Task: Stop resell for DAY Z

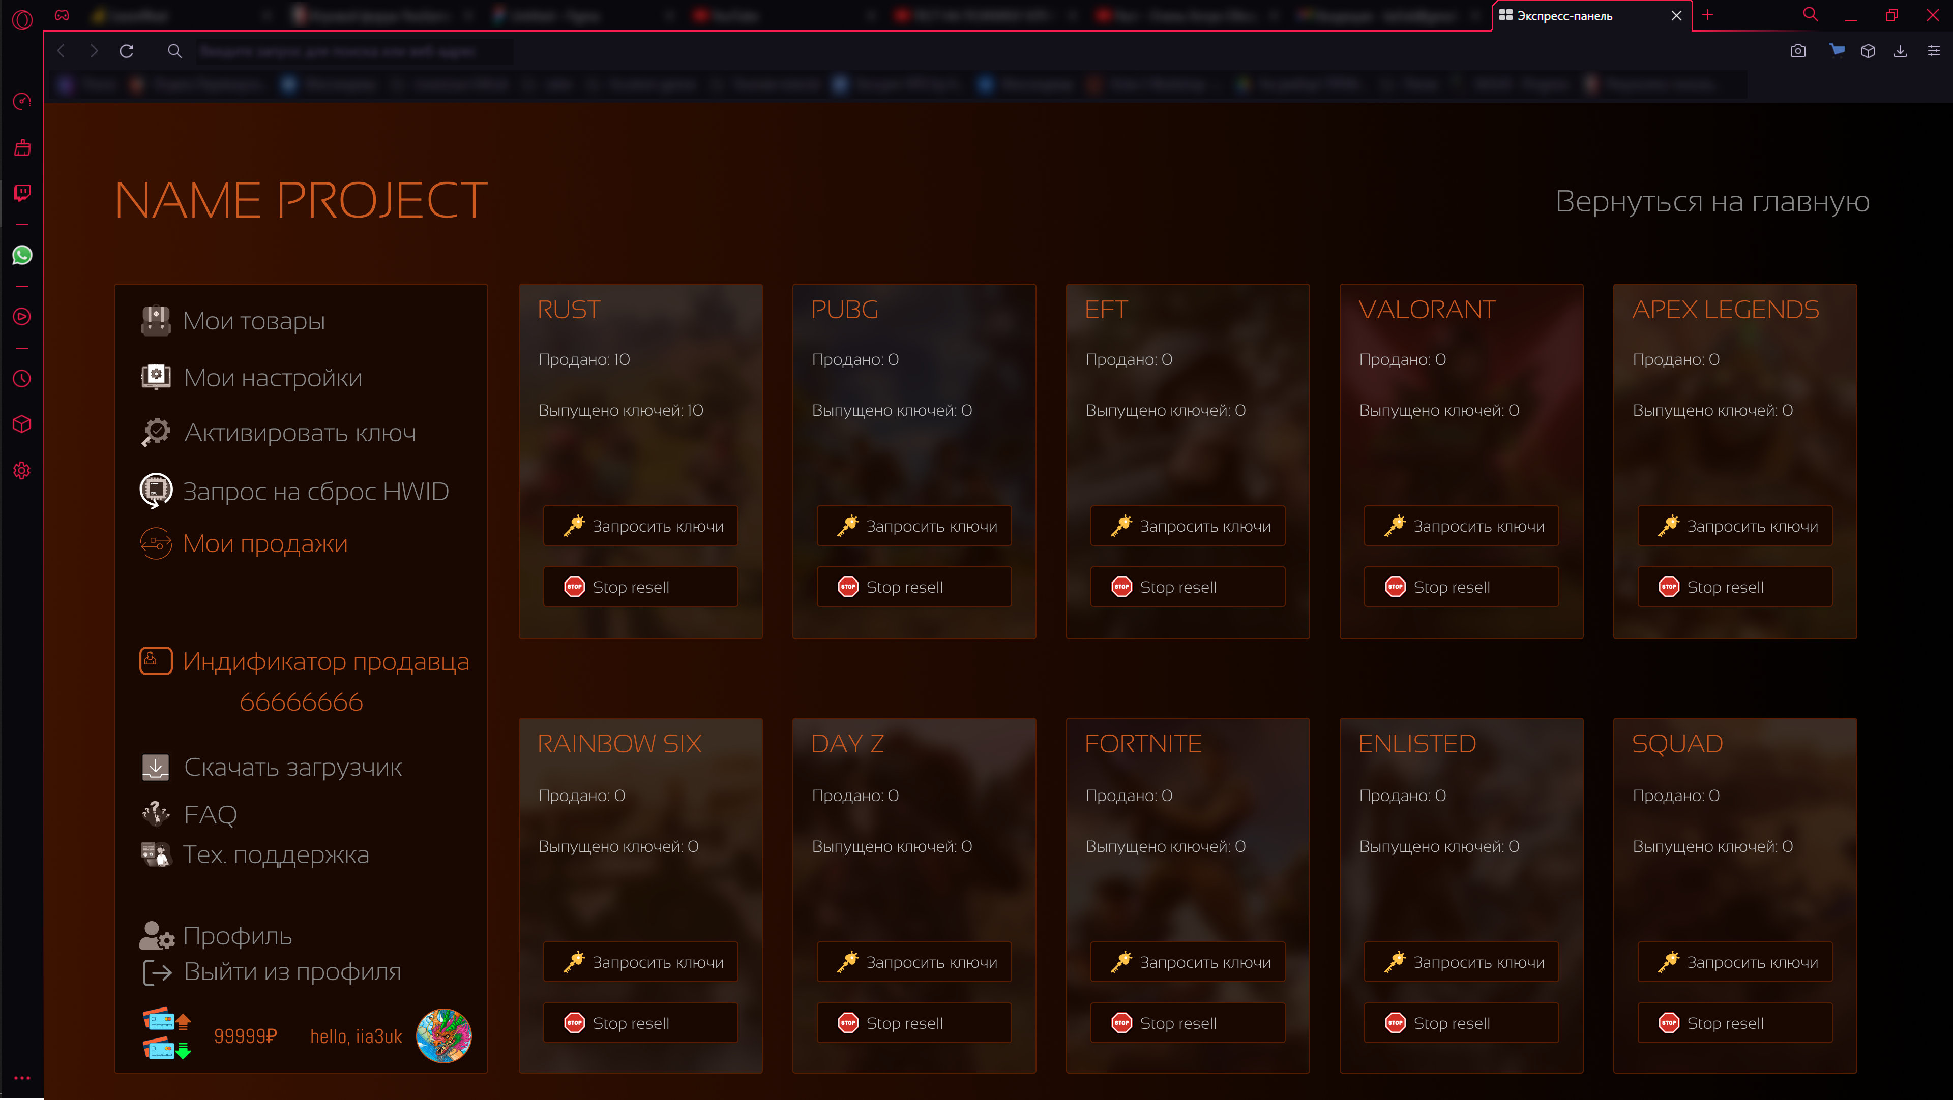Action: click(914, 1023)
